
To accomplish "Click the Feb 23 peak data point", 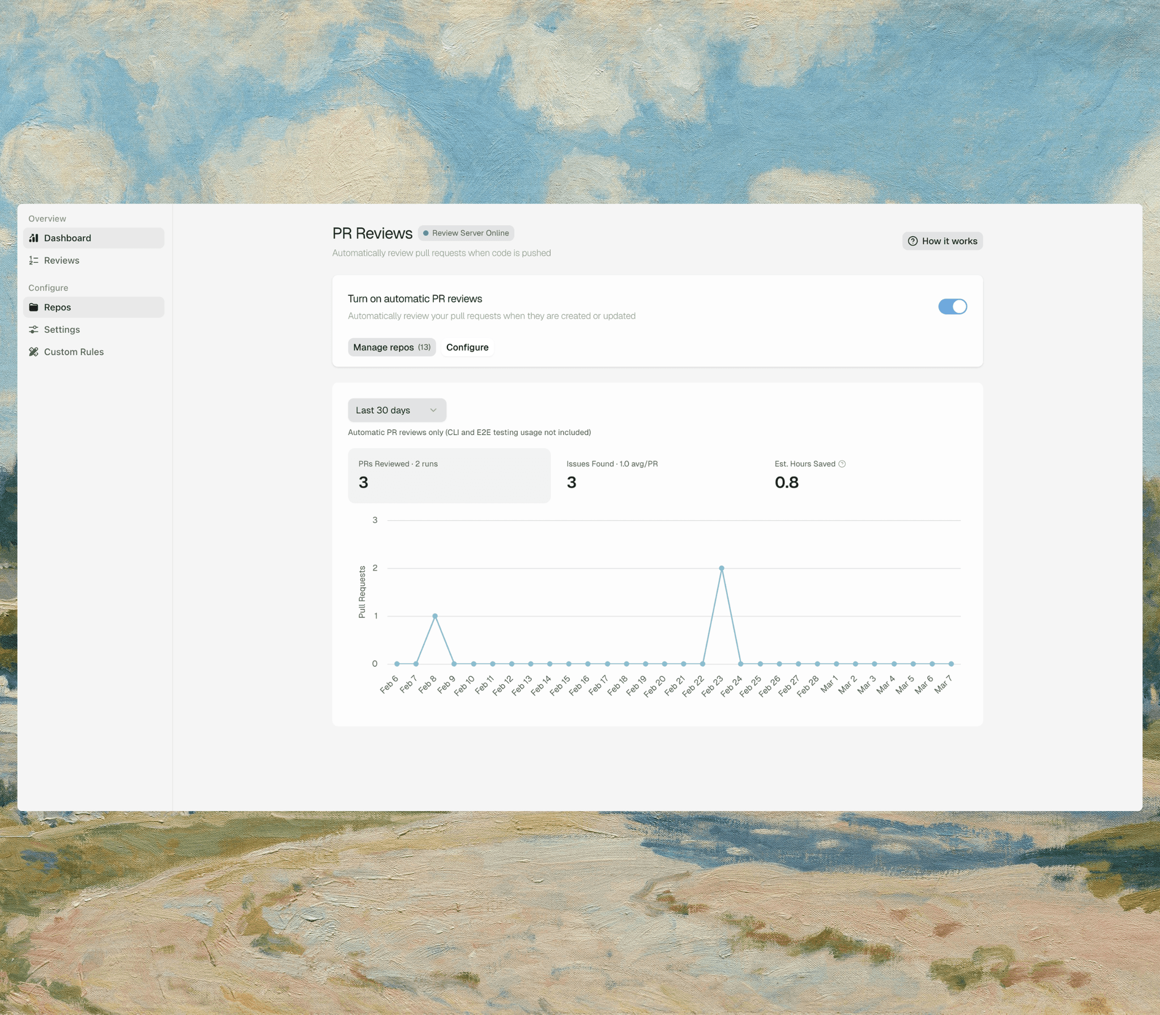I will [x=721, y=568].
